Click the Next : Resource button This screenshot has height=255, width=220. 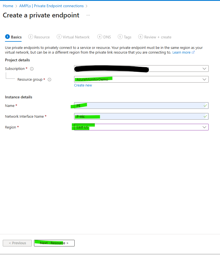tap(54, 243)
